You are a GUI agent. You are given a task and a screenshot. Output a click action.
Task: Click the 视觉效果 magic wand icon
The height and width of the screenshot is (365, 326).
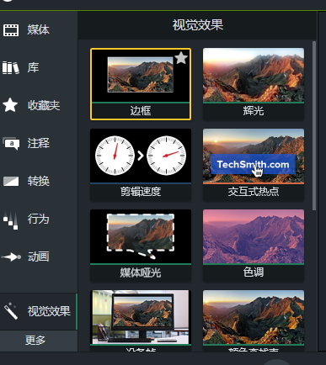(11, 311)
